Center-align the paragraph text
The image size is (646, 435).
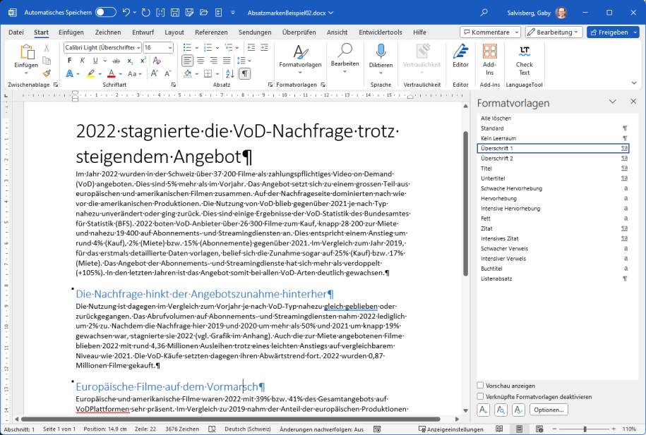pyautogui.click(x=201, y=61)
